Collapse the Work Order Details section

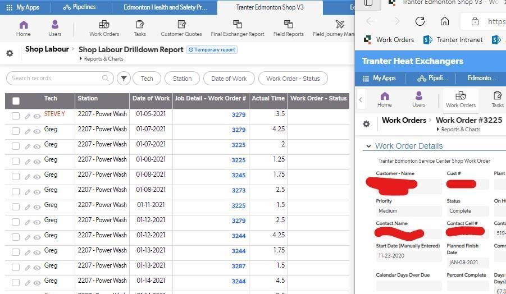[x=368, y=146]
